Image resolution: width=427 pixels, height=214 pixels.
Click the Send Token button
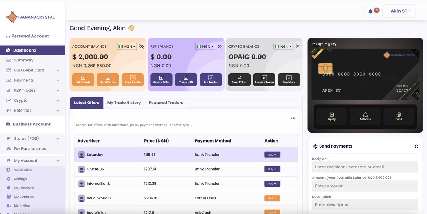coord(239,80)
